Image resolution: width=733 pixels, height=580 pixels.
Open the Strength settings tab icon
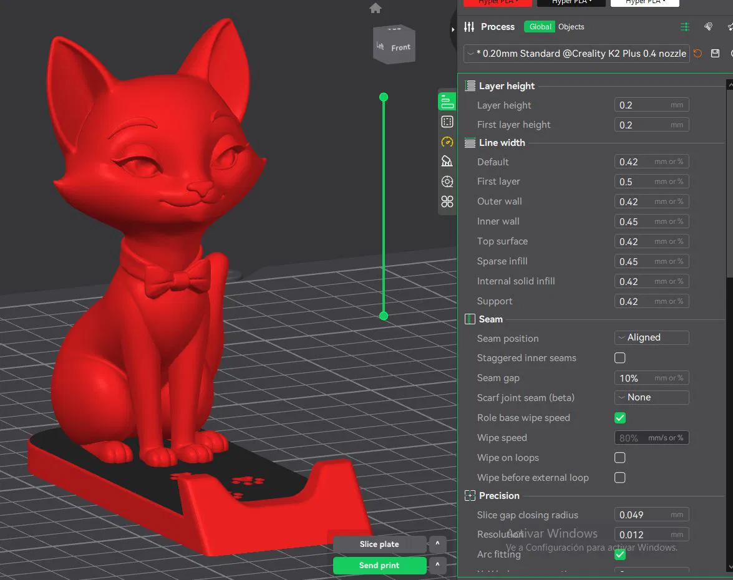coord(447,122)
